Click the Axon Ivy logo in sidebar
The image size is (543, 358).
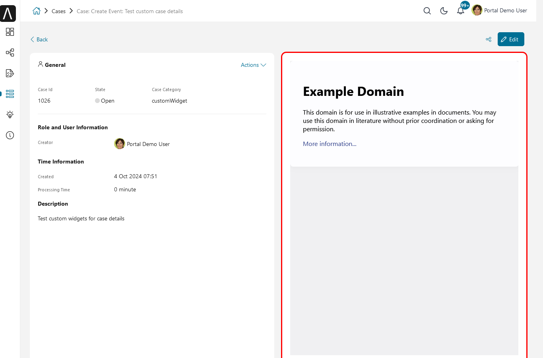pos(8,14)
